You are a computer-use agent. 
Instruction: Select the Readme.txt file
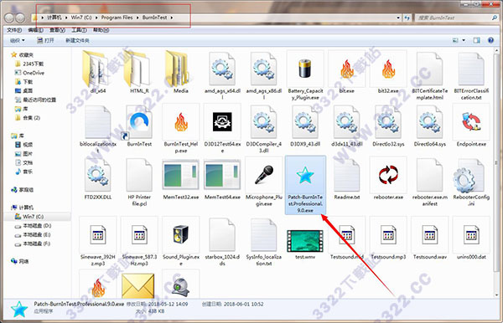tap(347, 178)
